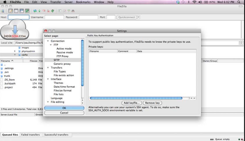245x141 pixels.
Task: Toggle the remote directory tree icon
Action: [22, 11]
